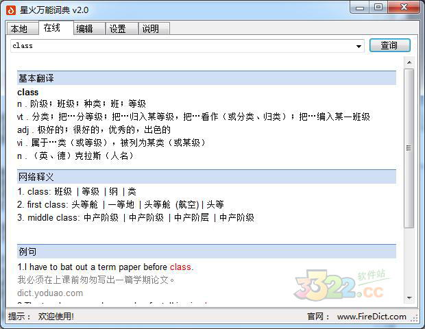
Task: Click the Chinese translation 我必须在上课前匆匆写出
Action: [96, 280]
